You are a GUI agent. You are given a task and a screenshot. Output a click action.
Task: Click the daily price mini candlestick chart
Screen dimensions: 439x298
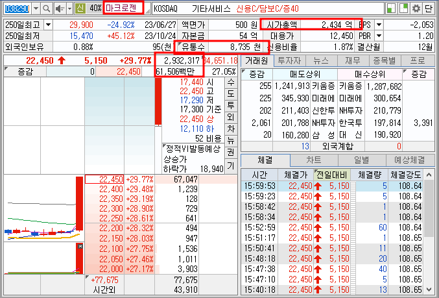(x=44, y=208)
